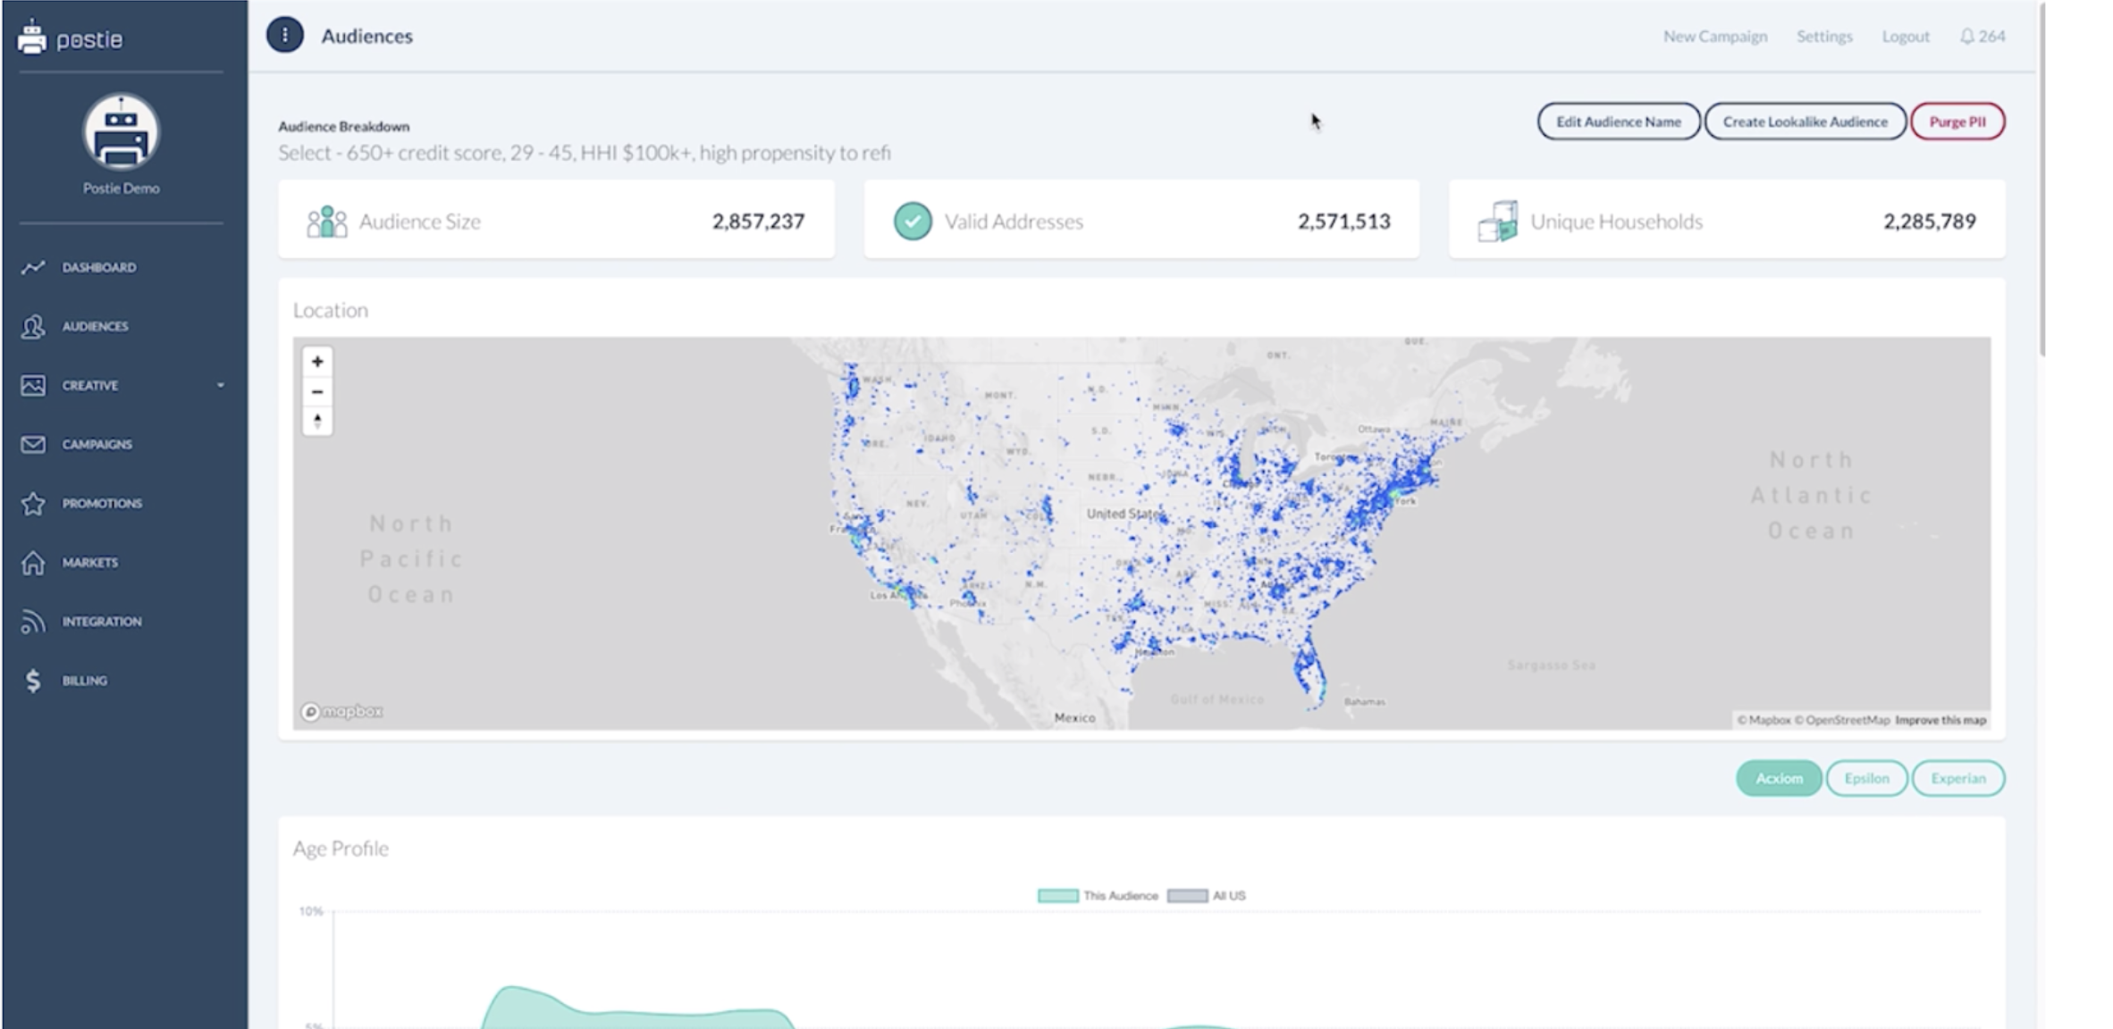Open Audiences via the person icon

(33, 327)
